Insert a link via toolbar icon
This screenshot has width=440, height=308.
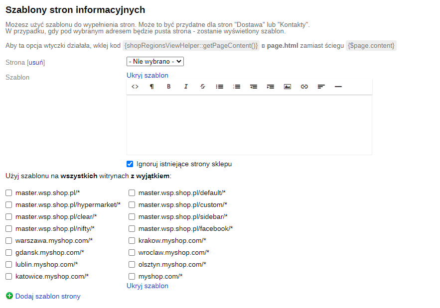tap(304, 87)
